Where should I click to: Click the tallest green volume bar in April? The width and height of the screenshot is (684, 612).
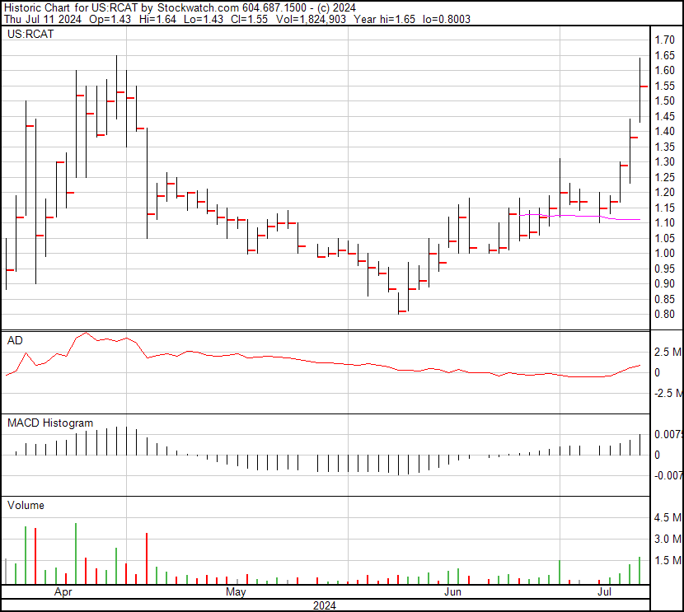pyautogui.click(x=76, y=553)
